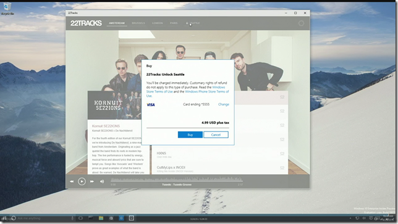Image resolution: width=398 pixels, height=224 pixels.
Task: Open the notification center tray icon
Action: (x=371, y=218)
